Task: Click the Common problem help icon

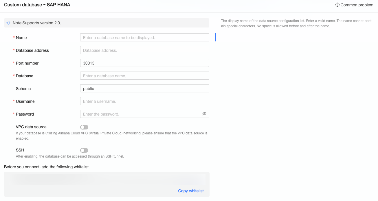Action: tap(337, 5)
